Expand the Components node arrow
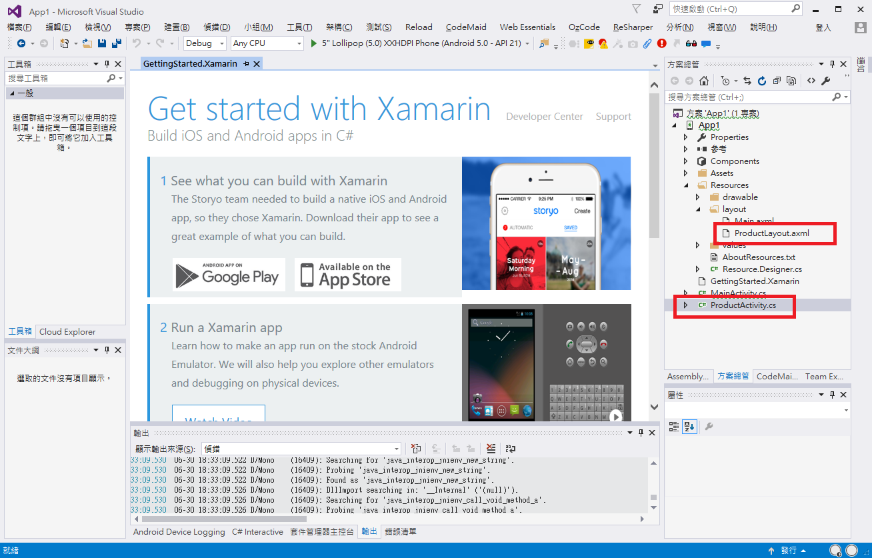This screenshot has width=872, height=558. click(685, 161)
